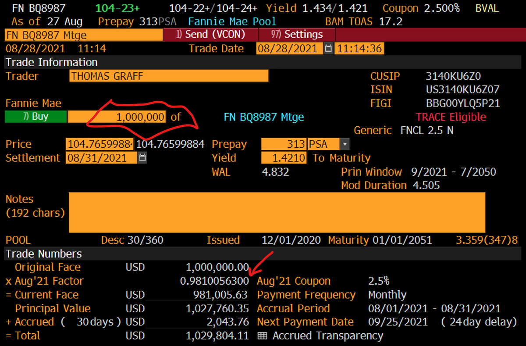526x346 pixels.
Task: Open the Trade Date calendar picker icon
Action: point(328,48)
